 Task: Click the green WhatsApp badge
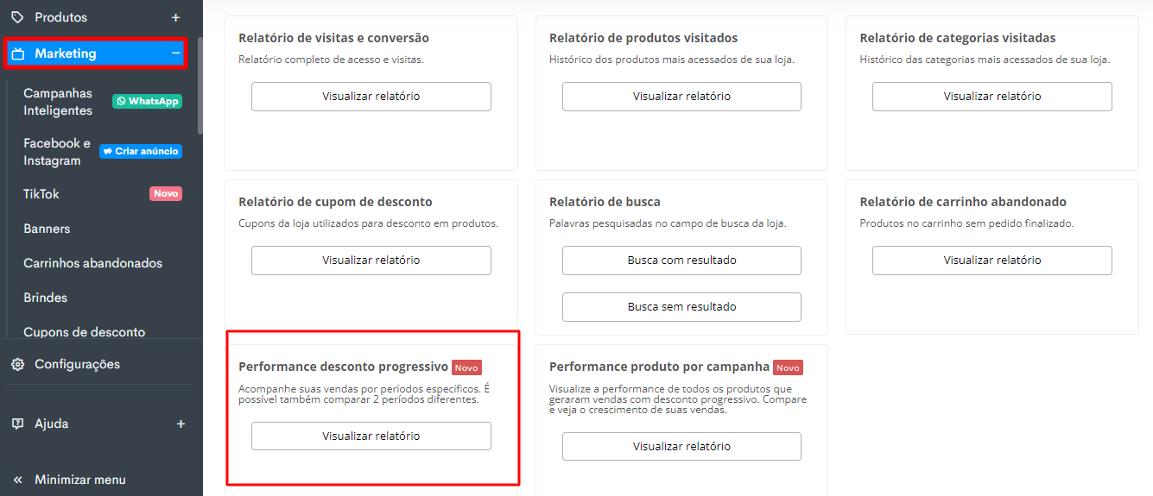point(147,101)
